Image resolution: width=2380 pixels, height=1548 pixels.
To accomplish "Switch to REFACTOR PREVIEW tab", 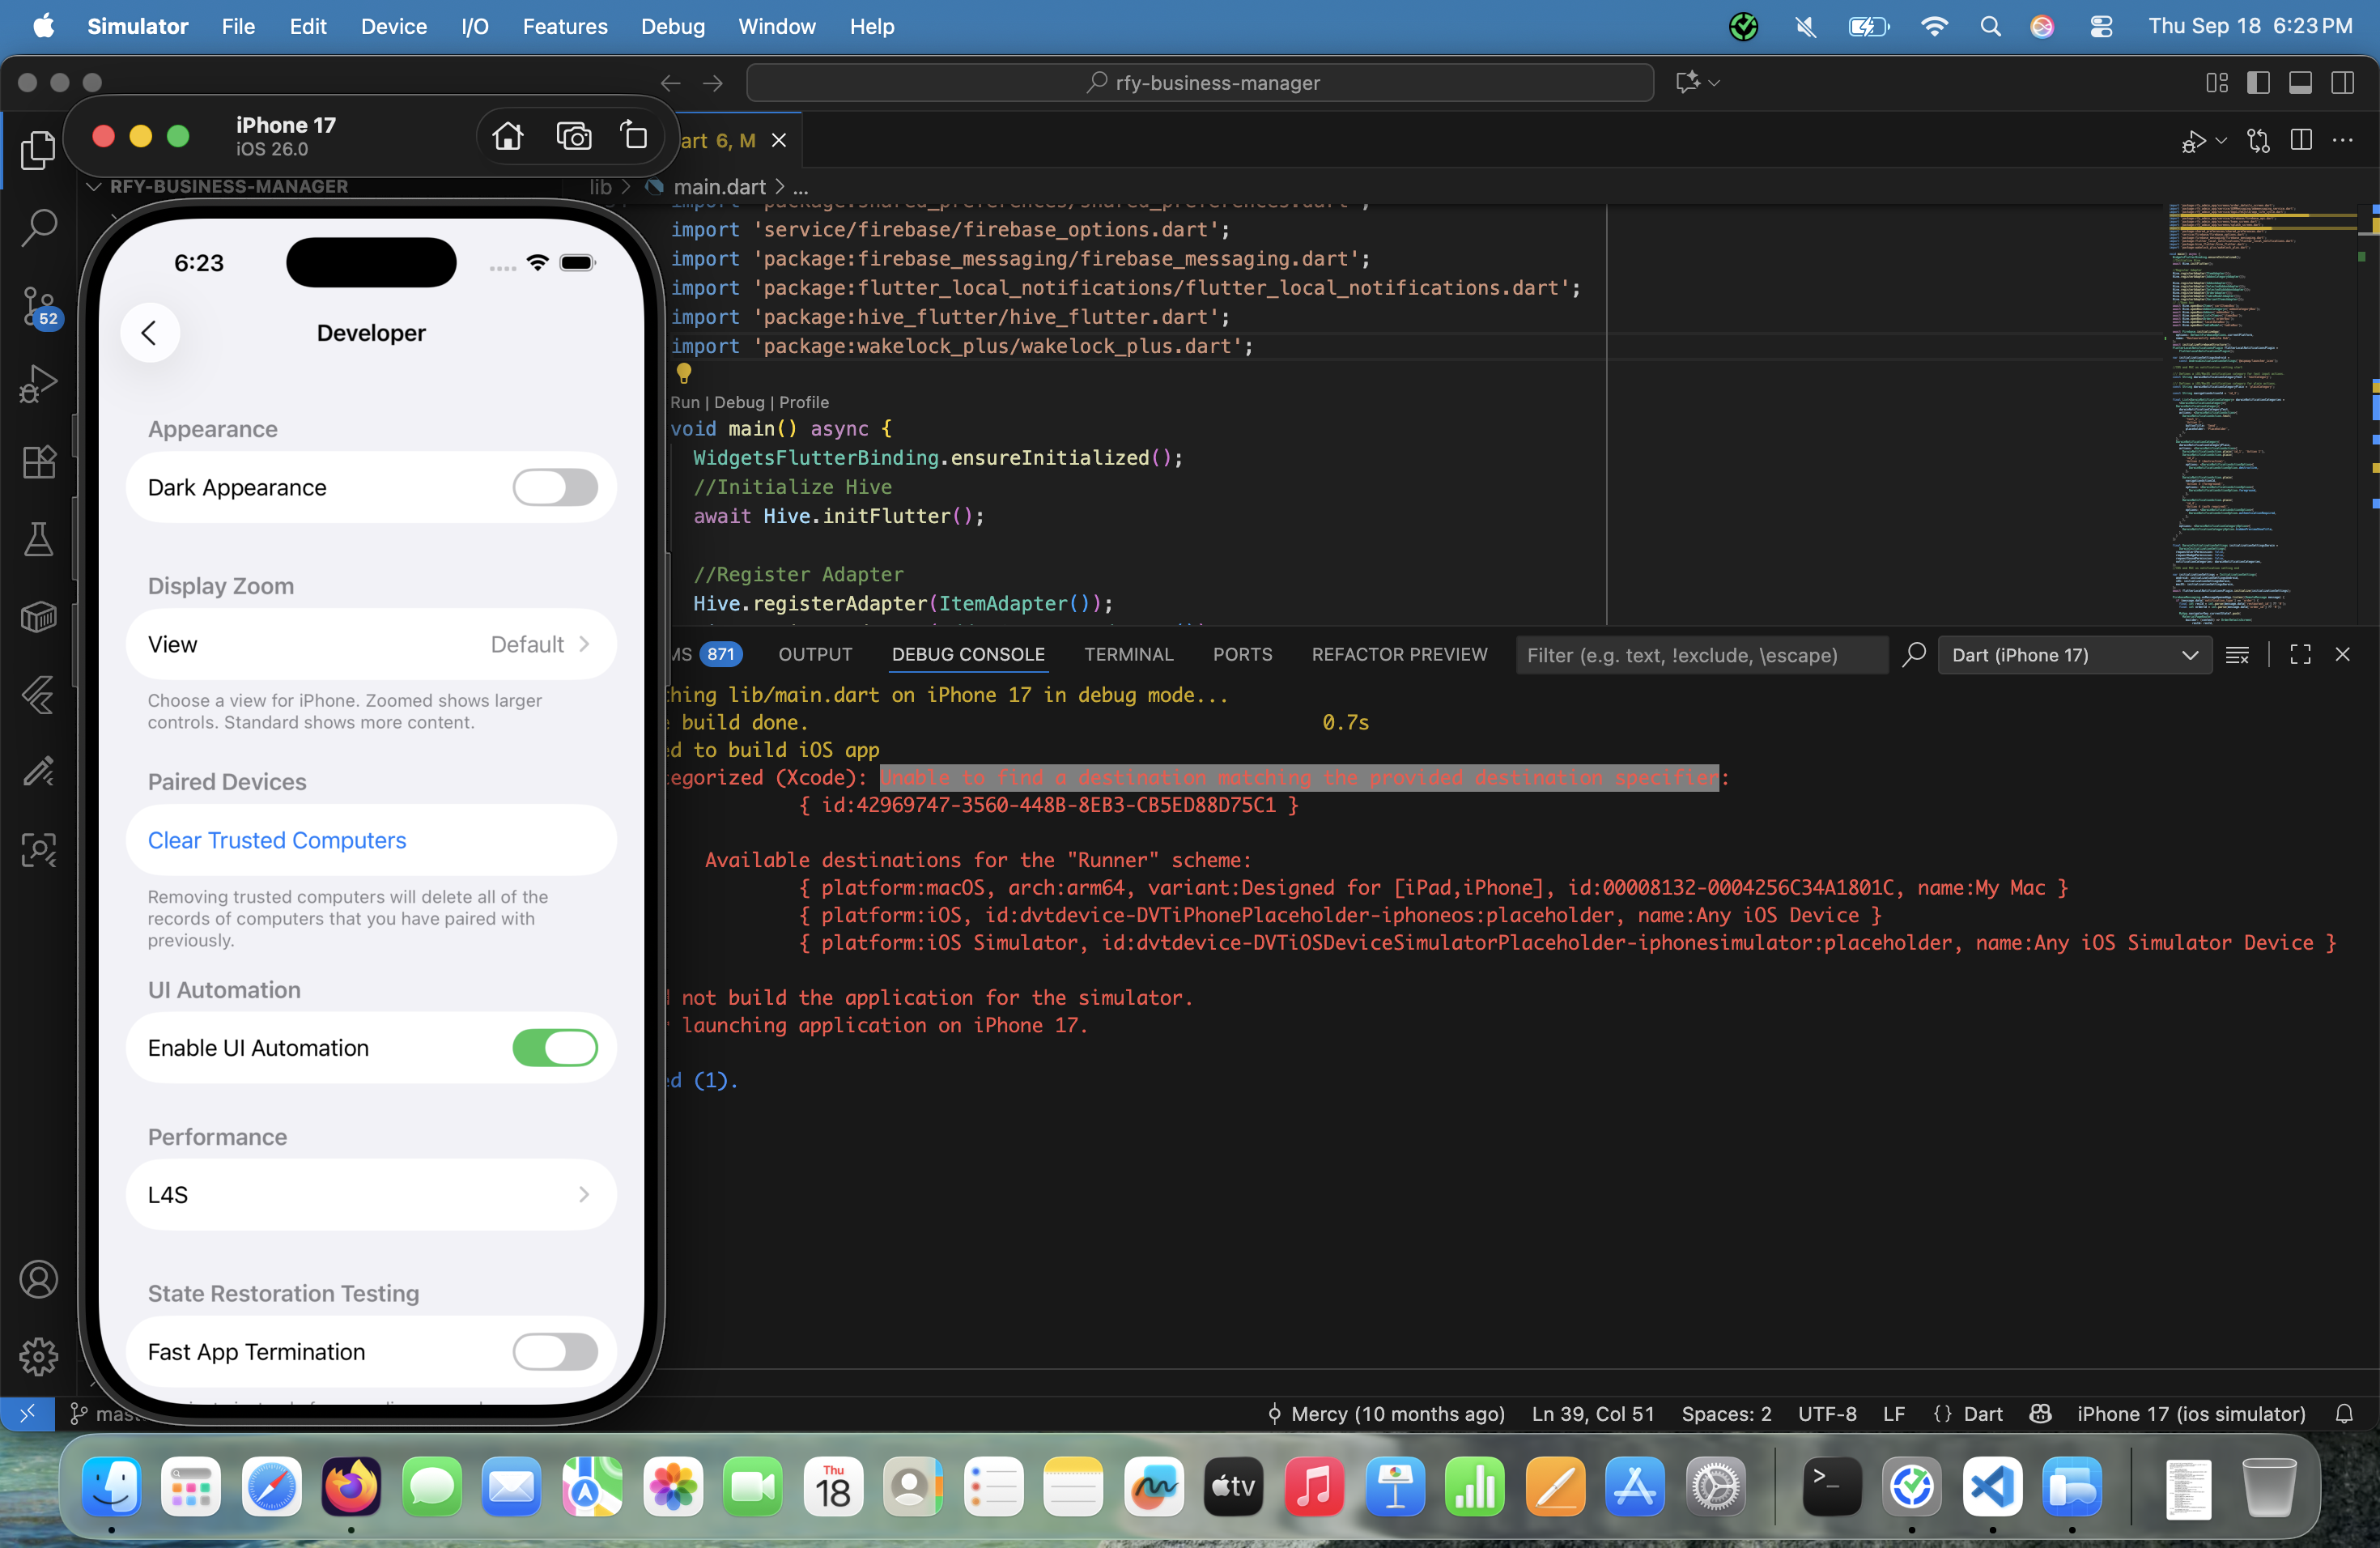I will click(1399, 655).
